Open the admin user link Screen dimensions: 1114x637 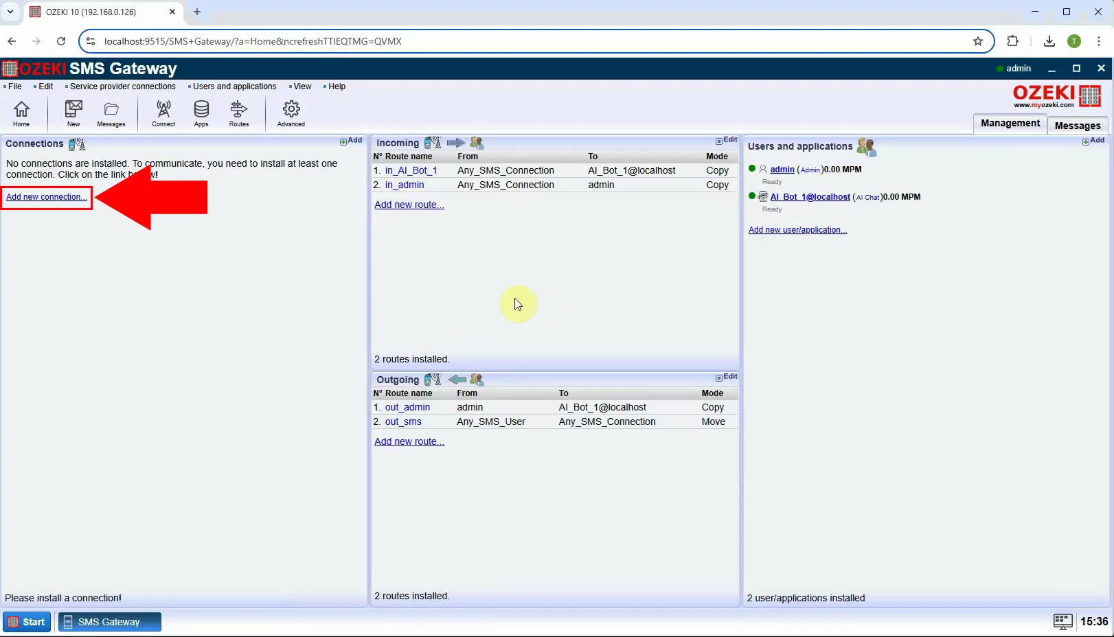[782, 170]
